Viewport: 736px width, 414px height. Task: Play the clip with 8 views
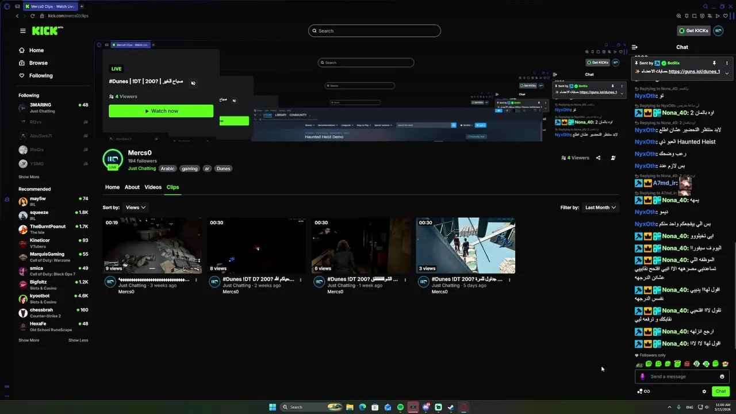click(256, 246)
